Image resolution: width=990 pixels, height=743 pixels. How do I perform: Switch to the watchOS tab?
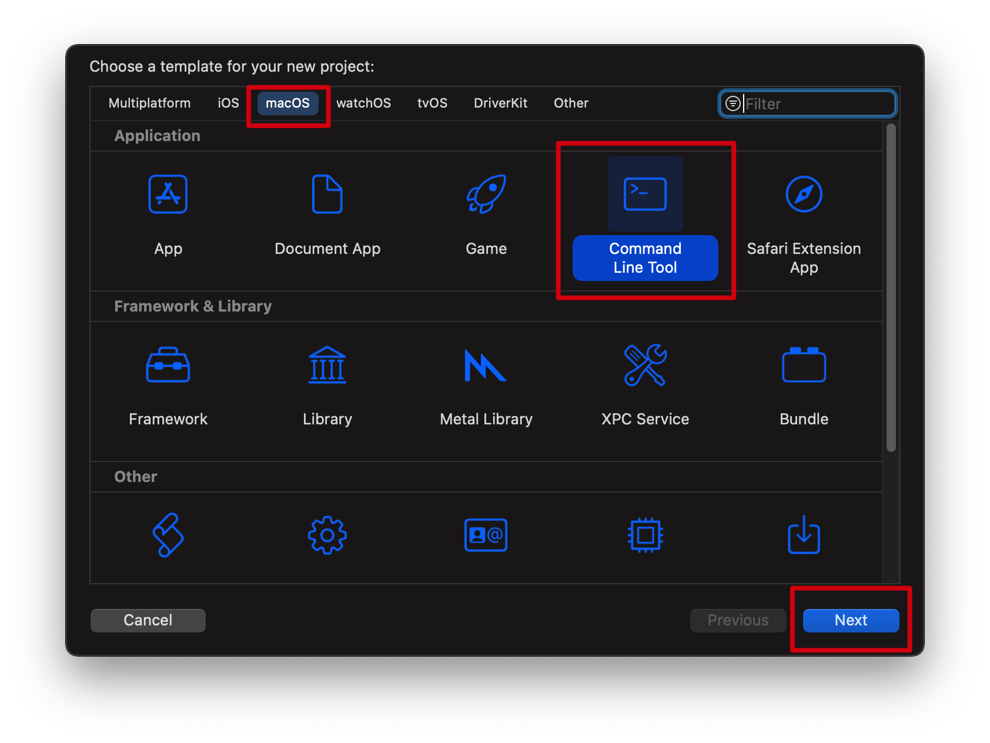(363, 103)
